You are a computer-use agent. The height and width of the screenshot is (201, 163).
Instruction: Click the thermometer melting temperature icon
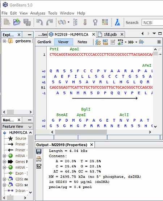(85, 22)
